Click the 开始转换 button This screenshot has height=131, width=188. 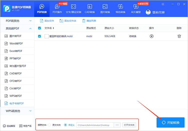click(x=170, y=123)
